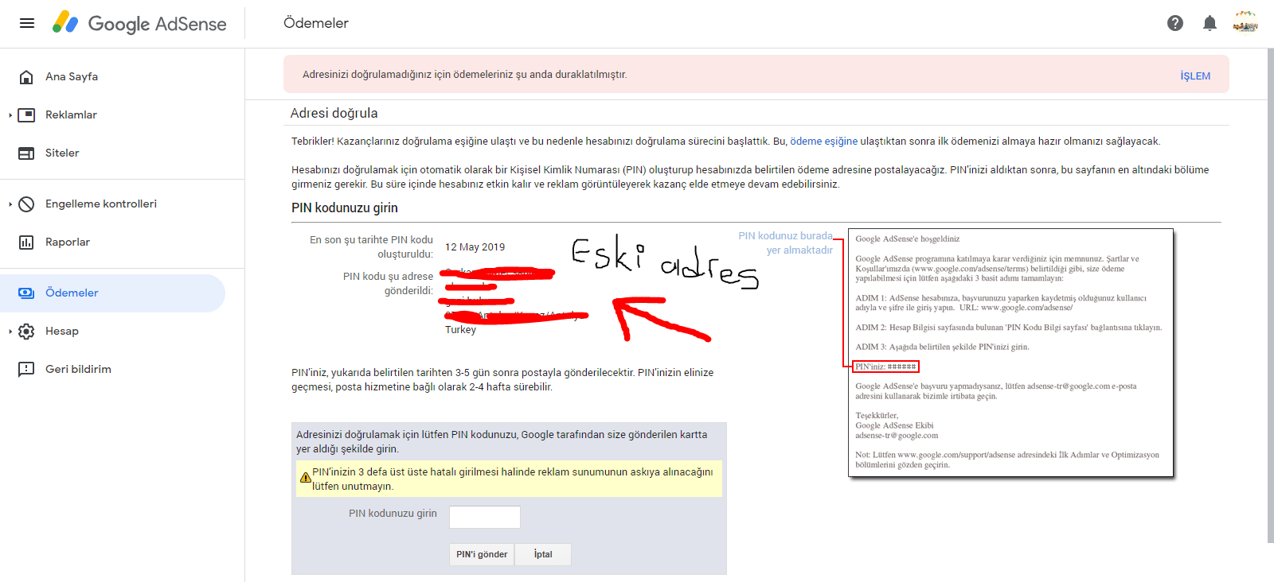Open the account profile avatar
Image resolution: width=1274 pixels, height=582 pixels.
(x=1245, y=22)
